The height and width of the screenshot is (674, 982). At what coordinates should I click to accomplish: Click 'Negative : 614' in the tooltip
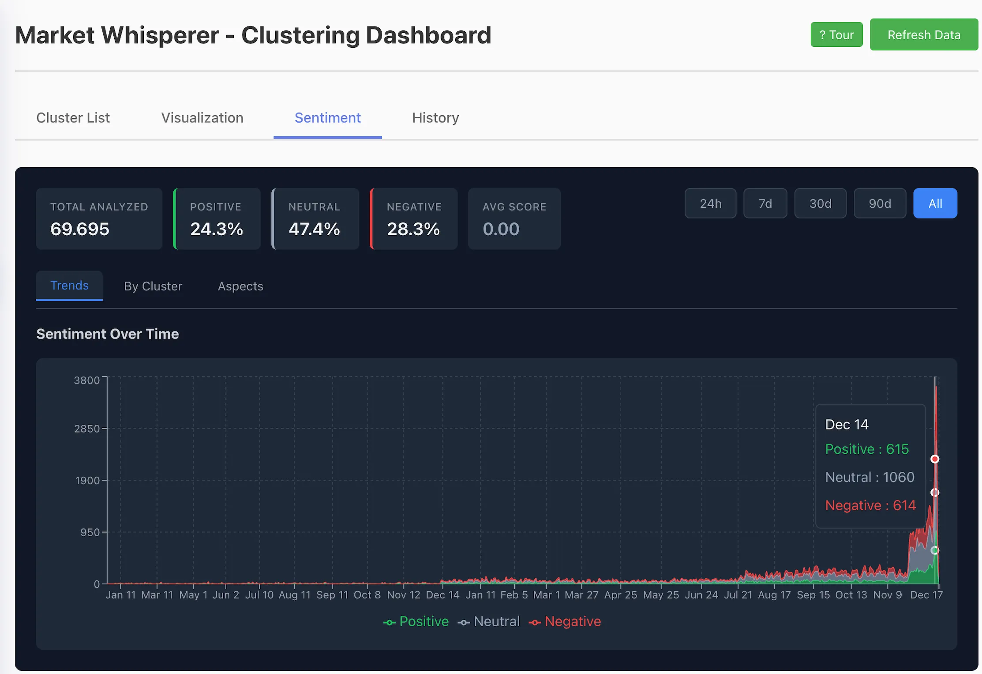[870, 505]
